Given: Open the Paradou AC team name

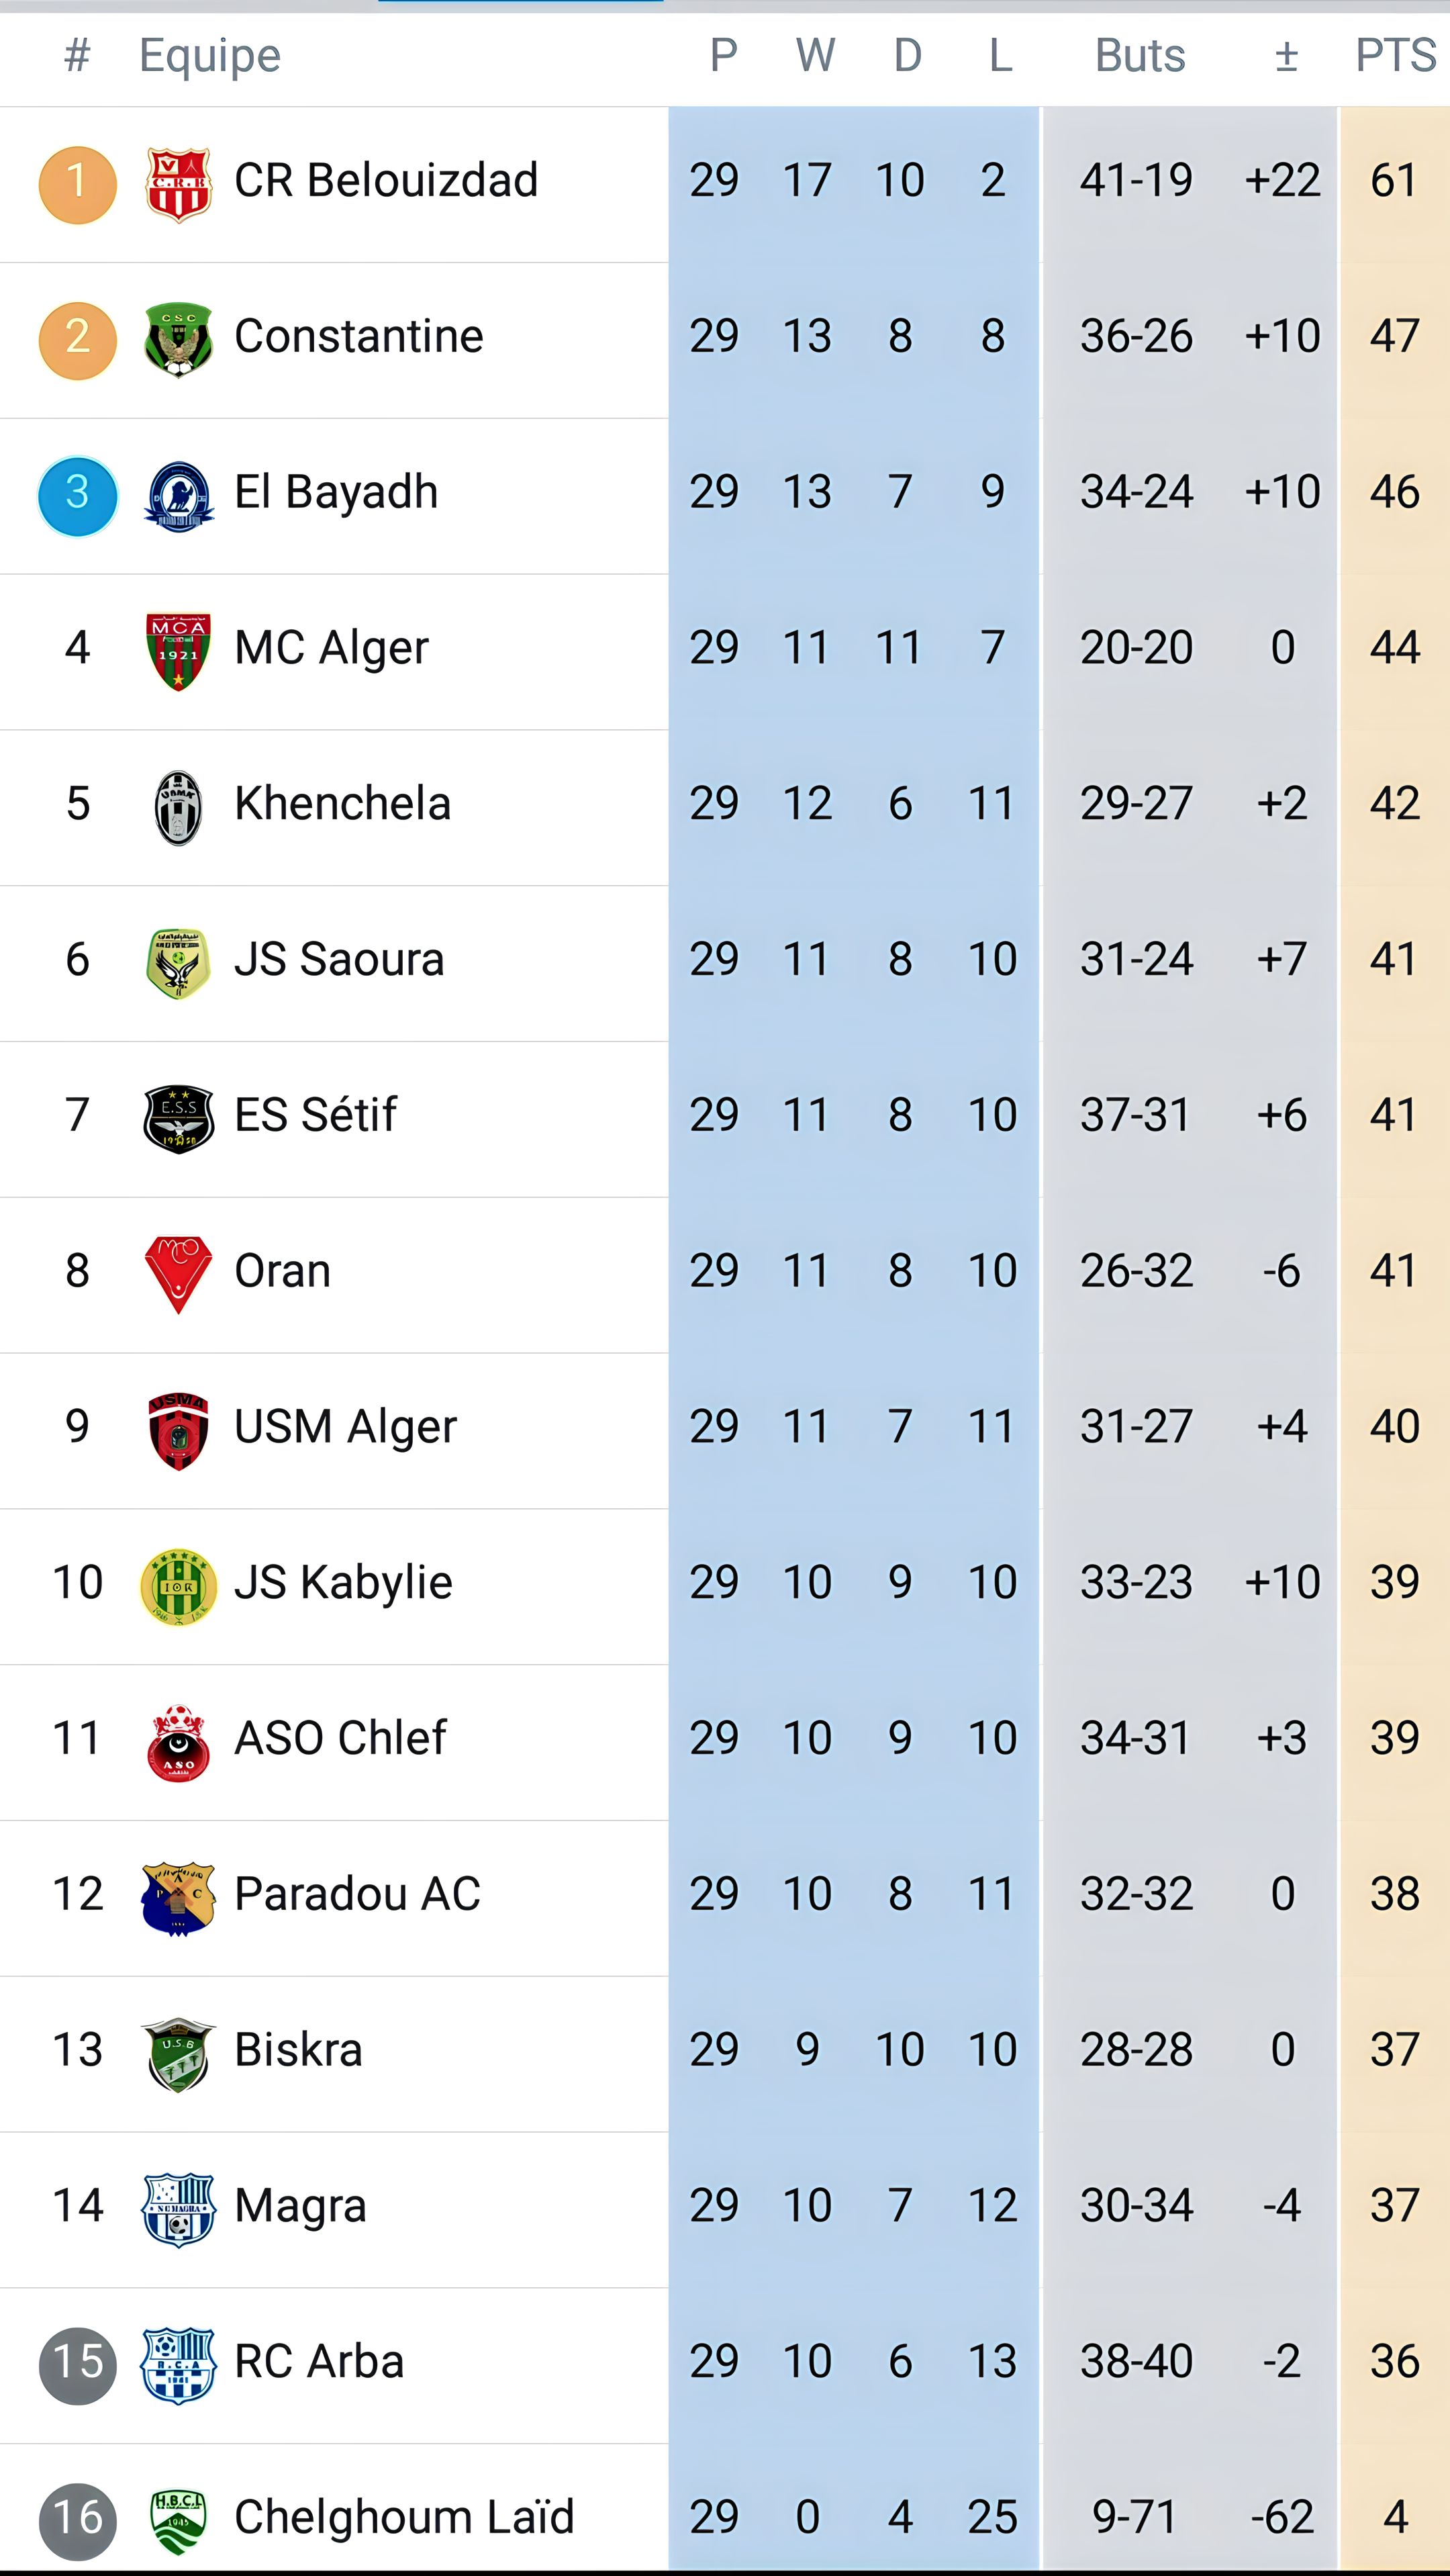Looking at the screenshot, I should pos(358,1894).
